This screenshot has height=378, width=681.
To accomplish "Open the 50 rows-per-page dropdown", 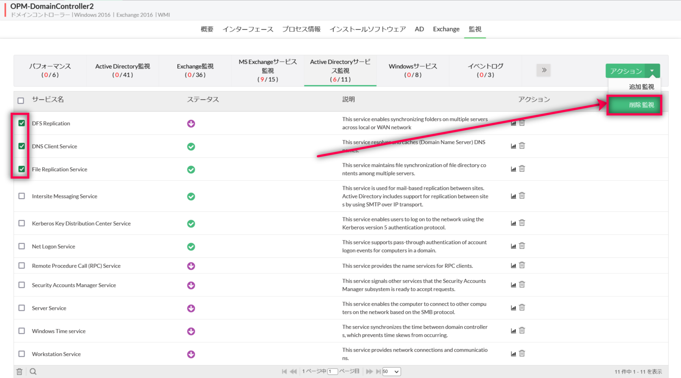I will 391,371.
